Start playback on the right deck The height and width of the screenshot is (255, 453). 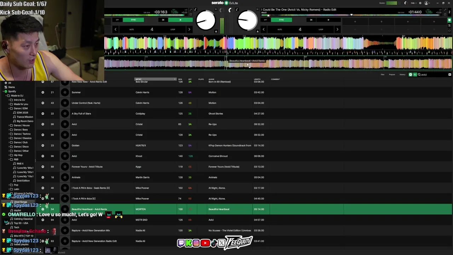pos(328,20)
